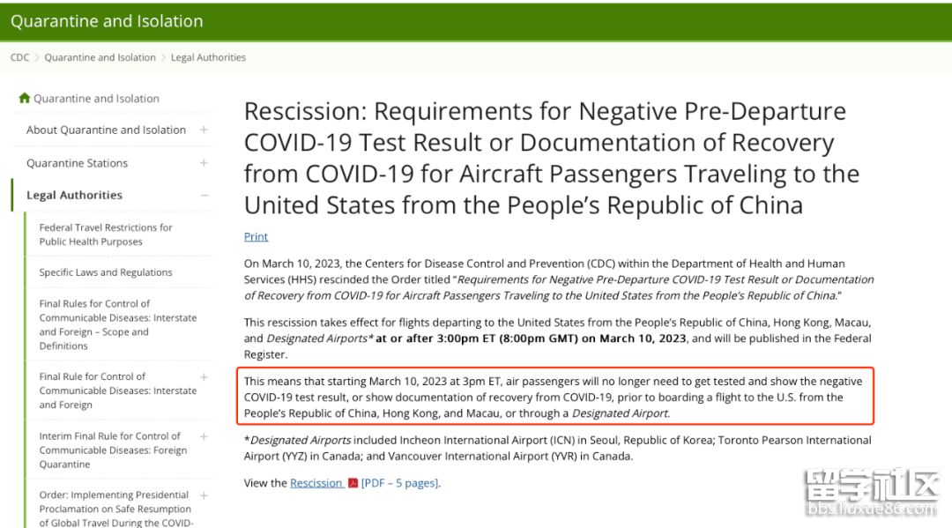Screen dimensions: 952x528
Task: Collapse the Legal Authorities section
Action: (204, 196)
